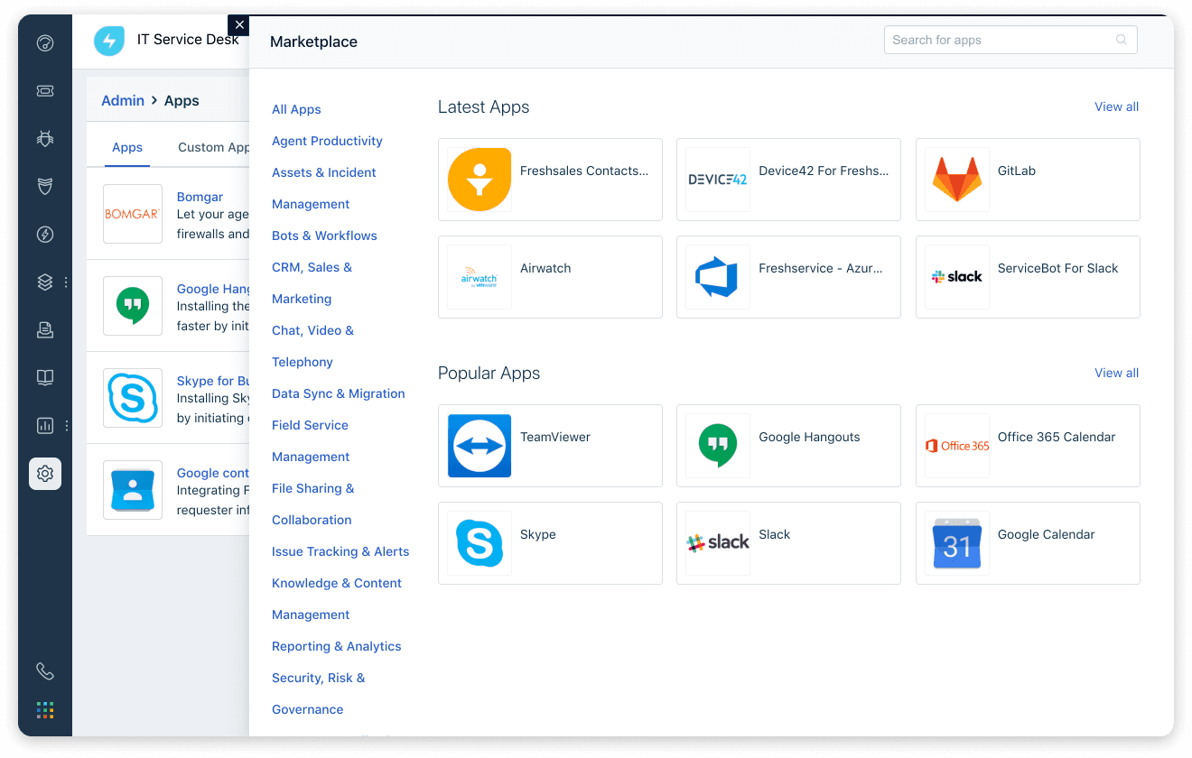Select Chat, Video & Telephony category
Image resolution: width=1192 pixels, height=758 pixels.
tap(312, 346)
